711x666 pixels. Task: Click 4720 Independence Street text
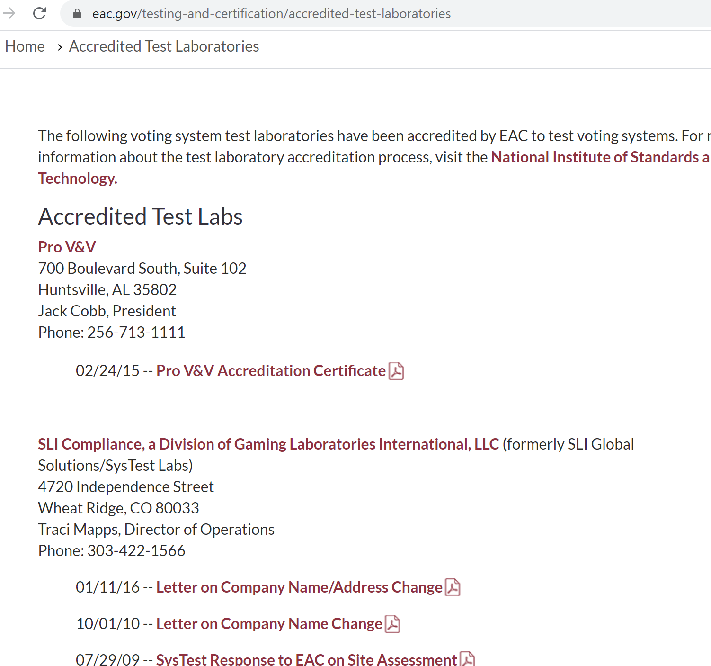126,487
